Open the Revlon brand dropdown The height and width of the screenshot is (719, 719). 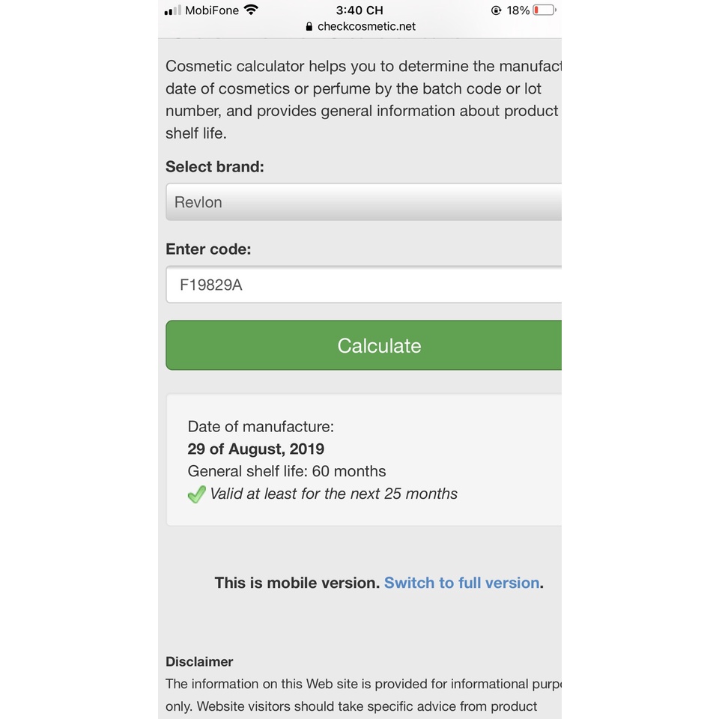[363, 202]
